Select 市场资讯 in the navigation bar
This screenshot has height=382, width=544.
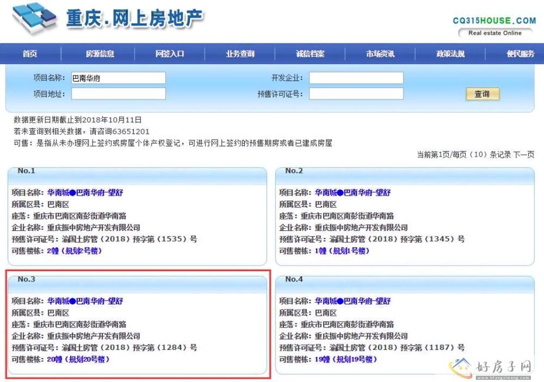click(380, 54)
